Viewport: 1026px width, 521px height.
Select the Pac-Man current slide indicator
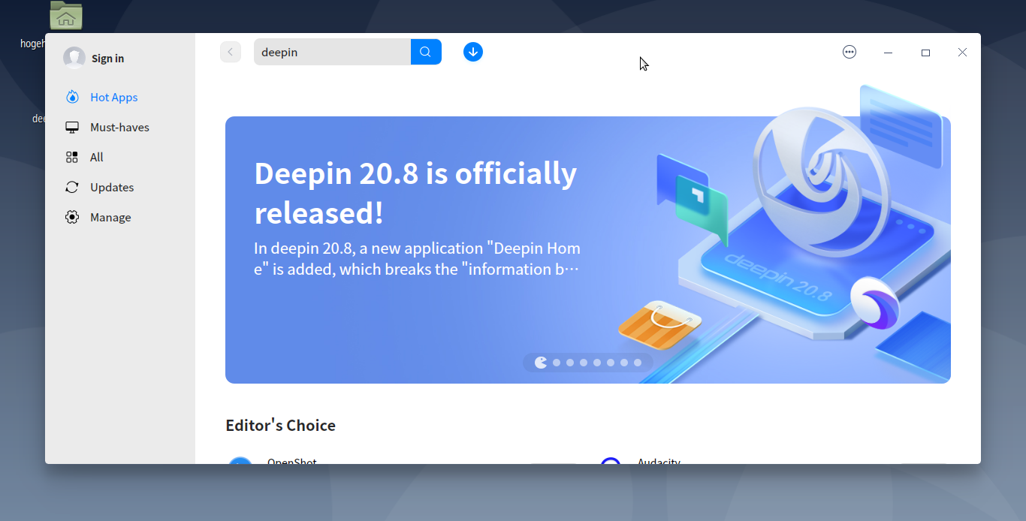pyautogui.click(x=541, y=363)
